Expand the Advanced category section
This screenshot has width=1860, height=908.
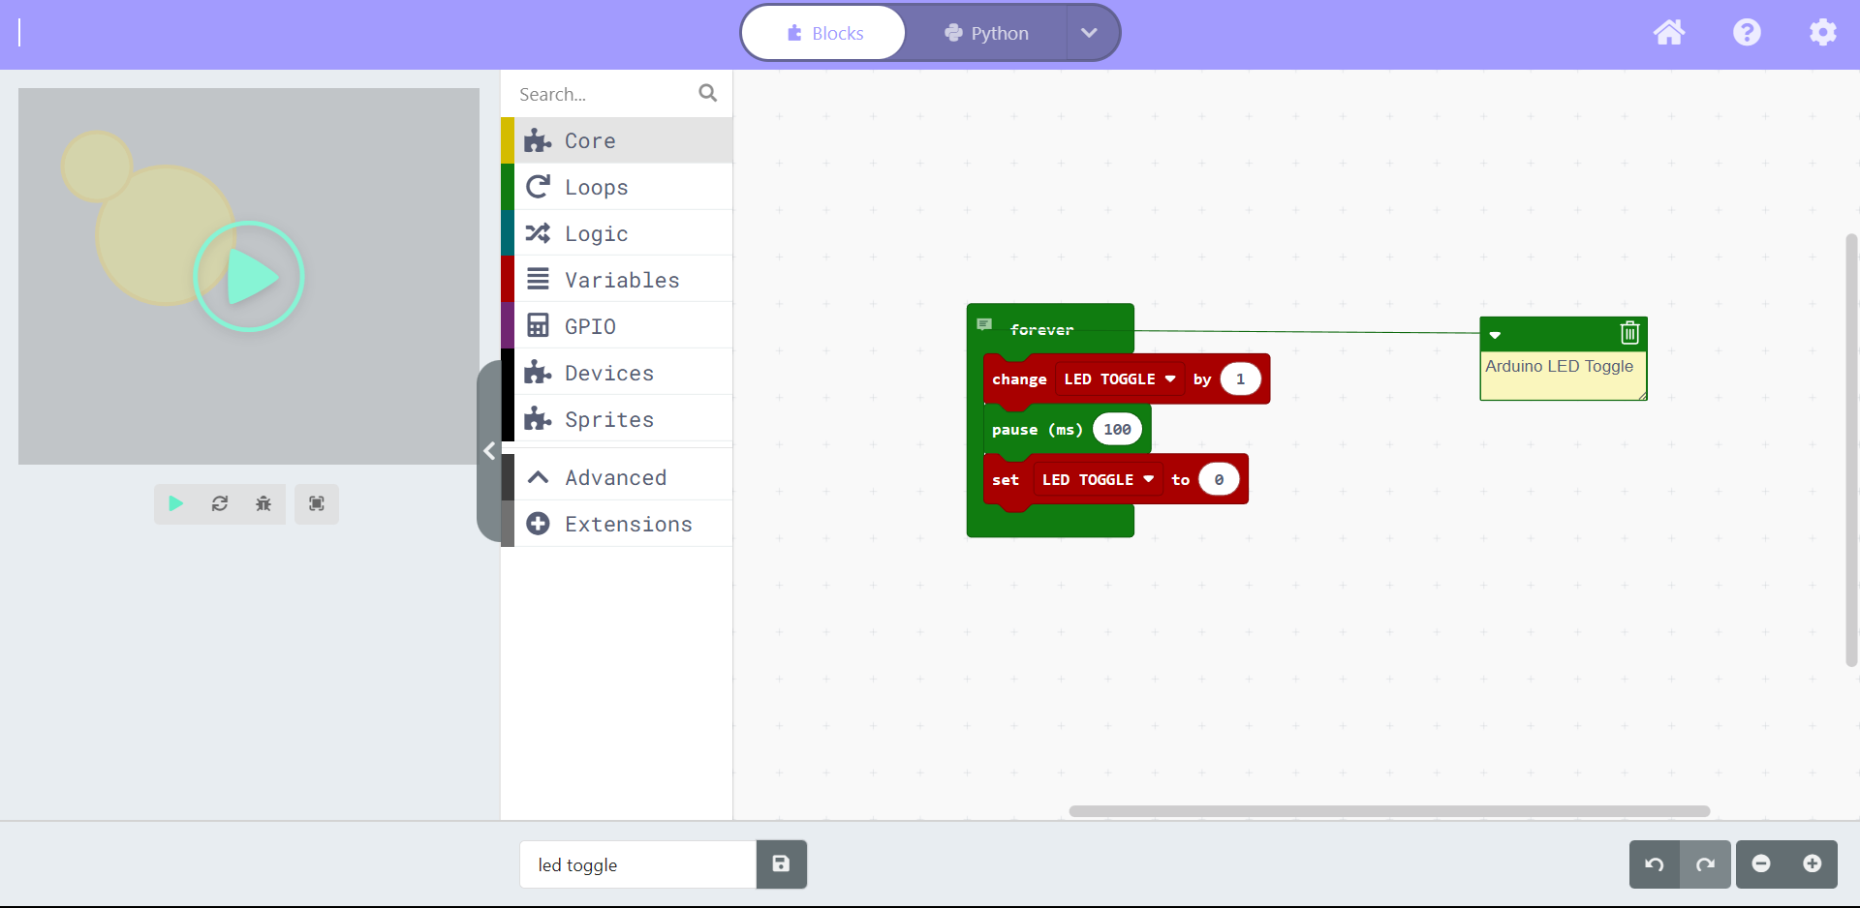tap(616, 476)
